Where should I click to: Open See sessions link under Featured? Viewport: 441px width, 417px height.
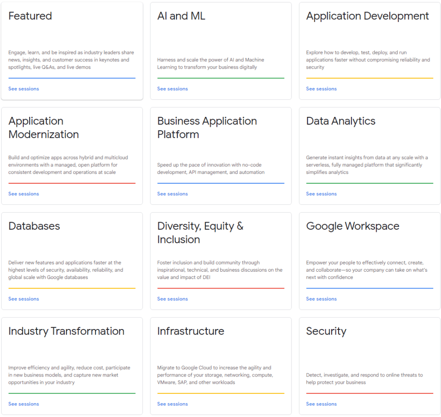(x=24, y=89)
